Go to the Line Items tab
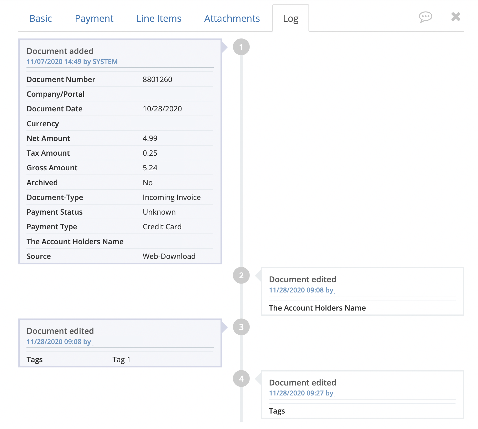The image size is (478, 429). 159,18
